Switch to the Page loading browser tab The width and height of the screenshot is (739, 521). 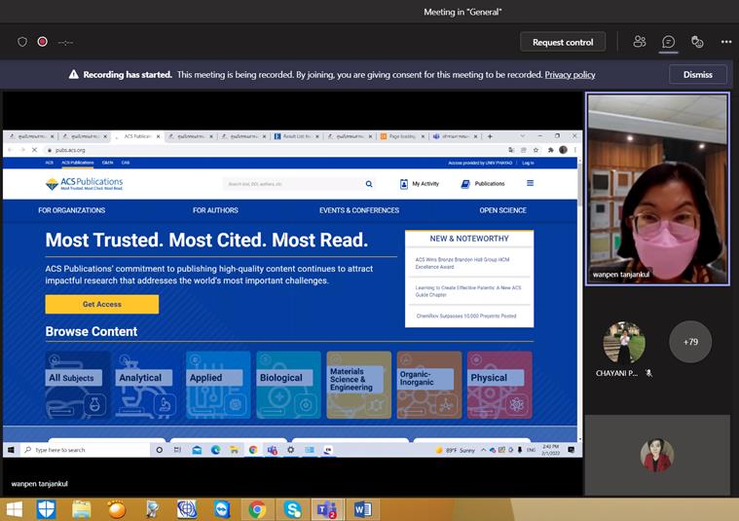click(402, 136)
